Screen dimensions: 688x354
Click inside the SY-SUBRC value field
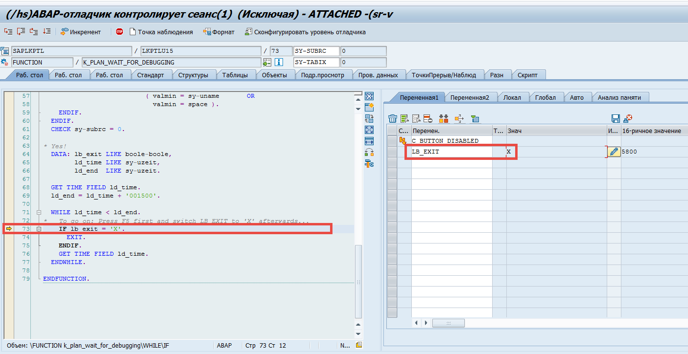[362, 51]
